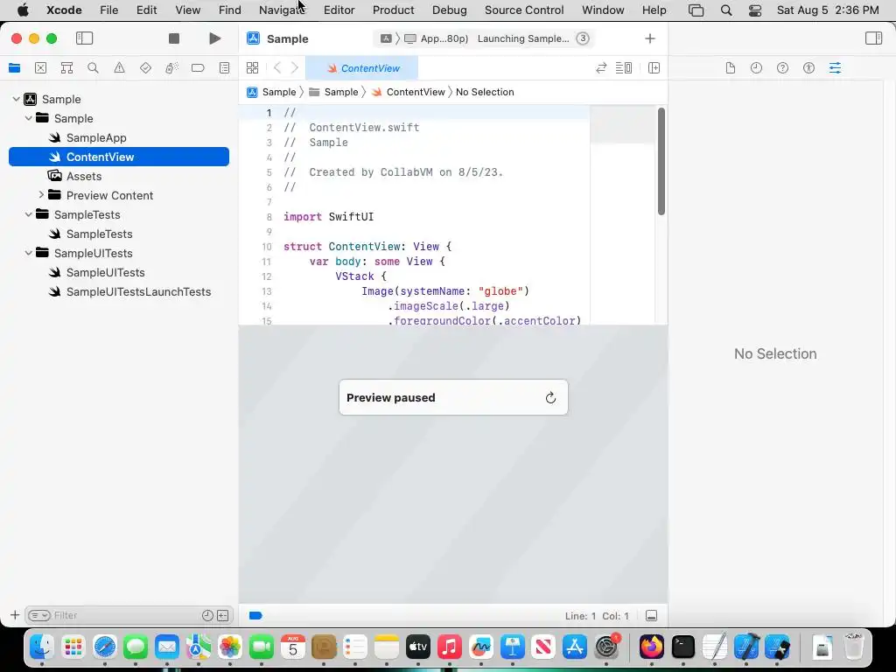
Task: Click Preview paused banner text
Action: (x=391, y=398)
